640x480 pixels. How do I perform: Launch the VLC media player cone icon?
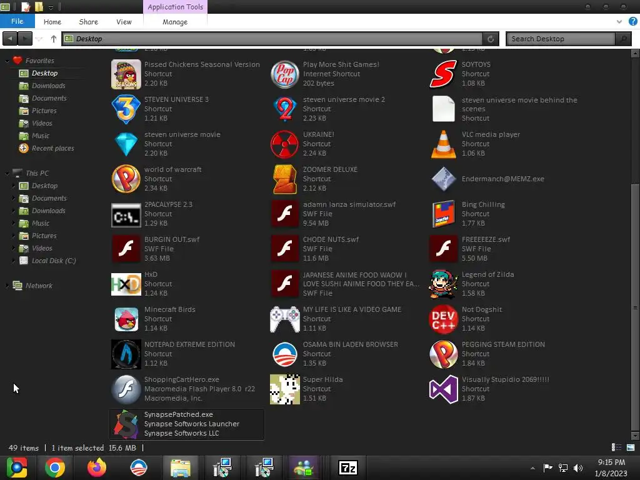pyautogui.click(x=443, y=144)
